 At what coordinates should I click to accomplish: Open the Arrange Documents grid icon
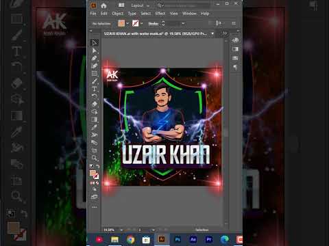tap(121, 5)
